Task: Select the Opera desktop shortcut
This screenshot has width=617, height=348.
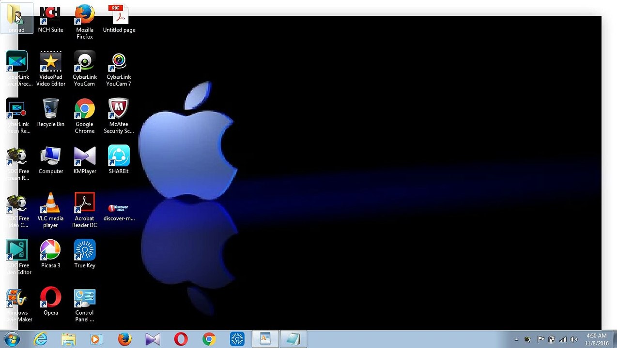Action: pyautogui.click(x=50, y=302)
